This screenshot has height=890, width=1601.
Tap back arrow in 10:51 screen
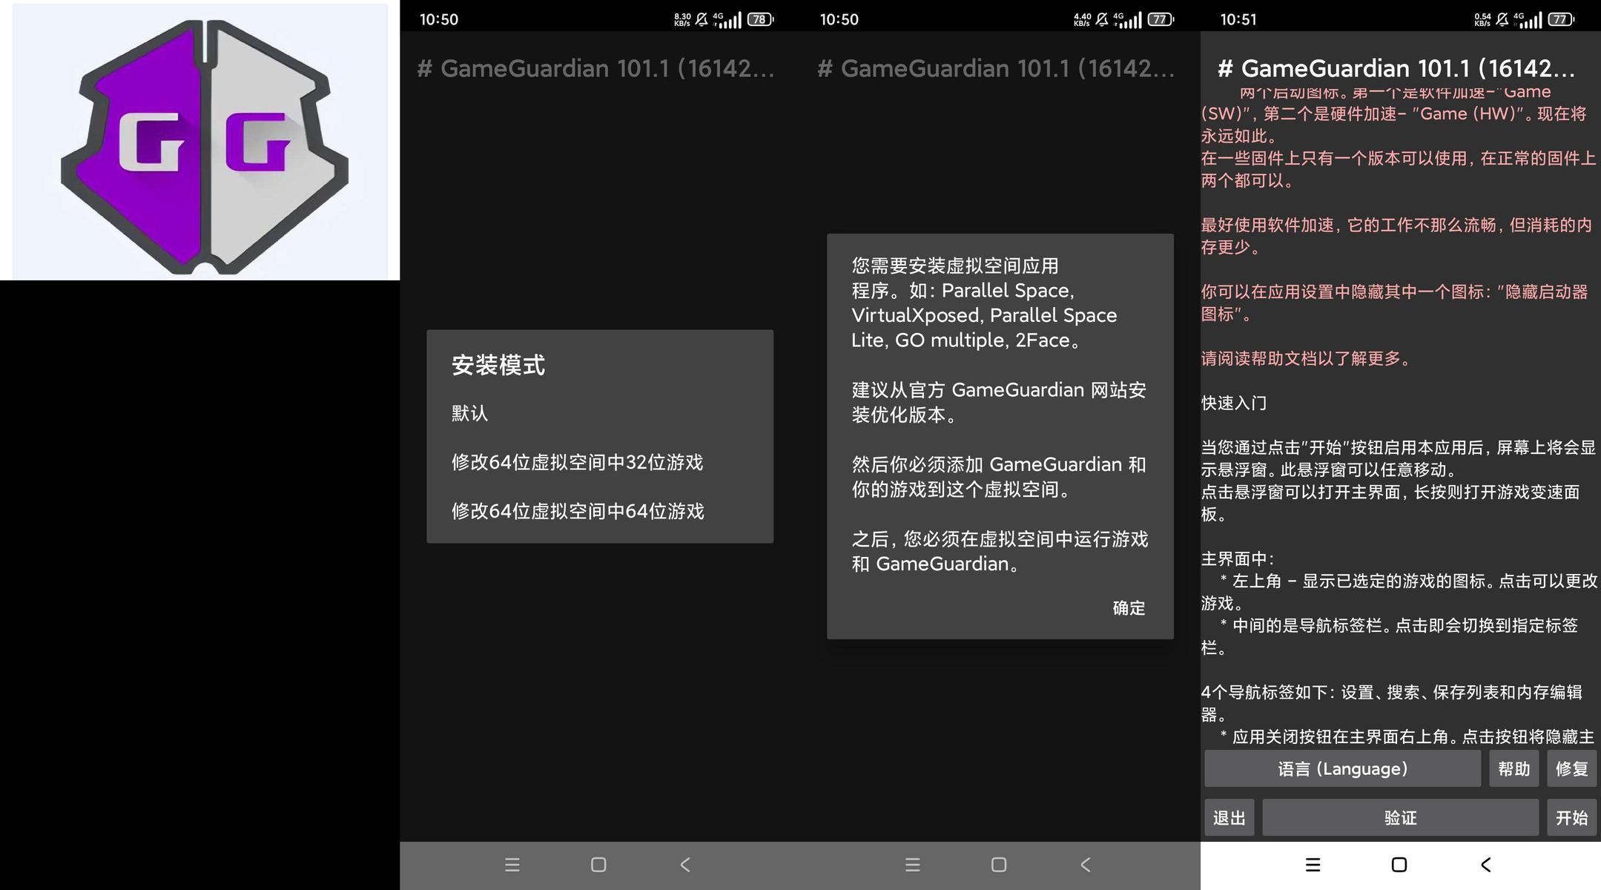click(x=1485, y=865)
